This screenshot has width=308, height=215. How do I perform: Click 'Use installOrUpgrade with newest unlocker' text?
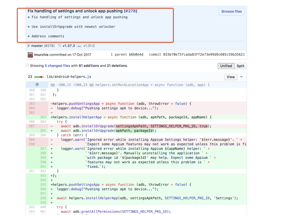point(73,27)
